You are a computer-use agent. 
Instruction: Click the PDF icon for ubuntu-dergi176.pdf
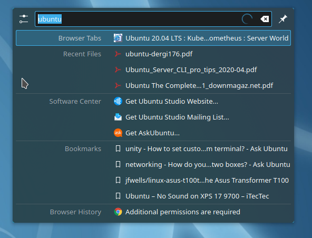(118, 54)
